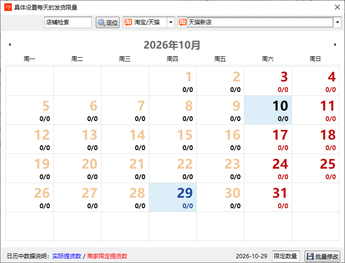The width and height of the screenshot is (345, 263).
Task: Select October 21 in the calendar
Action: pos(125,168)
